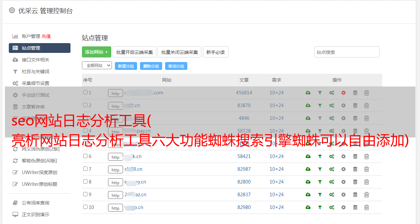Open the 全部网站 group dropdown
Screen dimensions: 420x224
pos(97,65)
